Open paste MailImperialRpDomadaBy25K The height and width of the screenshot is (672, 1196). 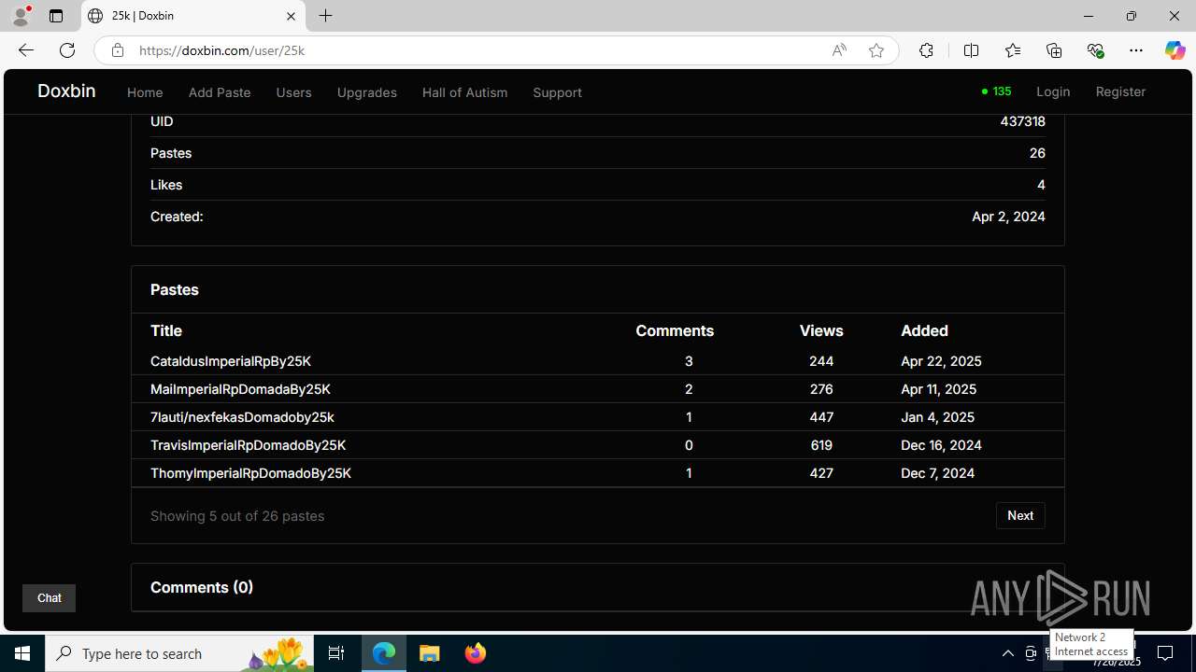(240, 389)
